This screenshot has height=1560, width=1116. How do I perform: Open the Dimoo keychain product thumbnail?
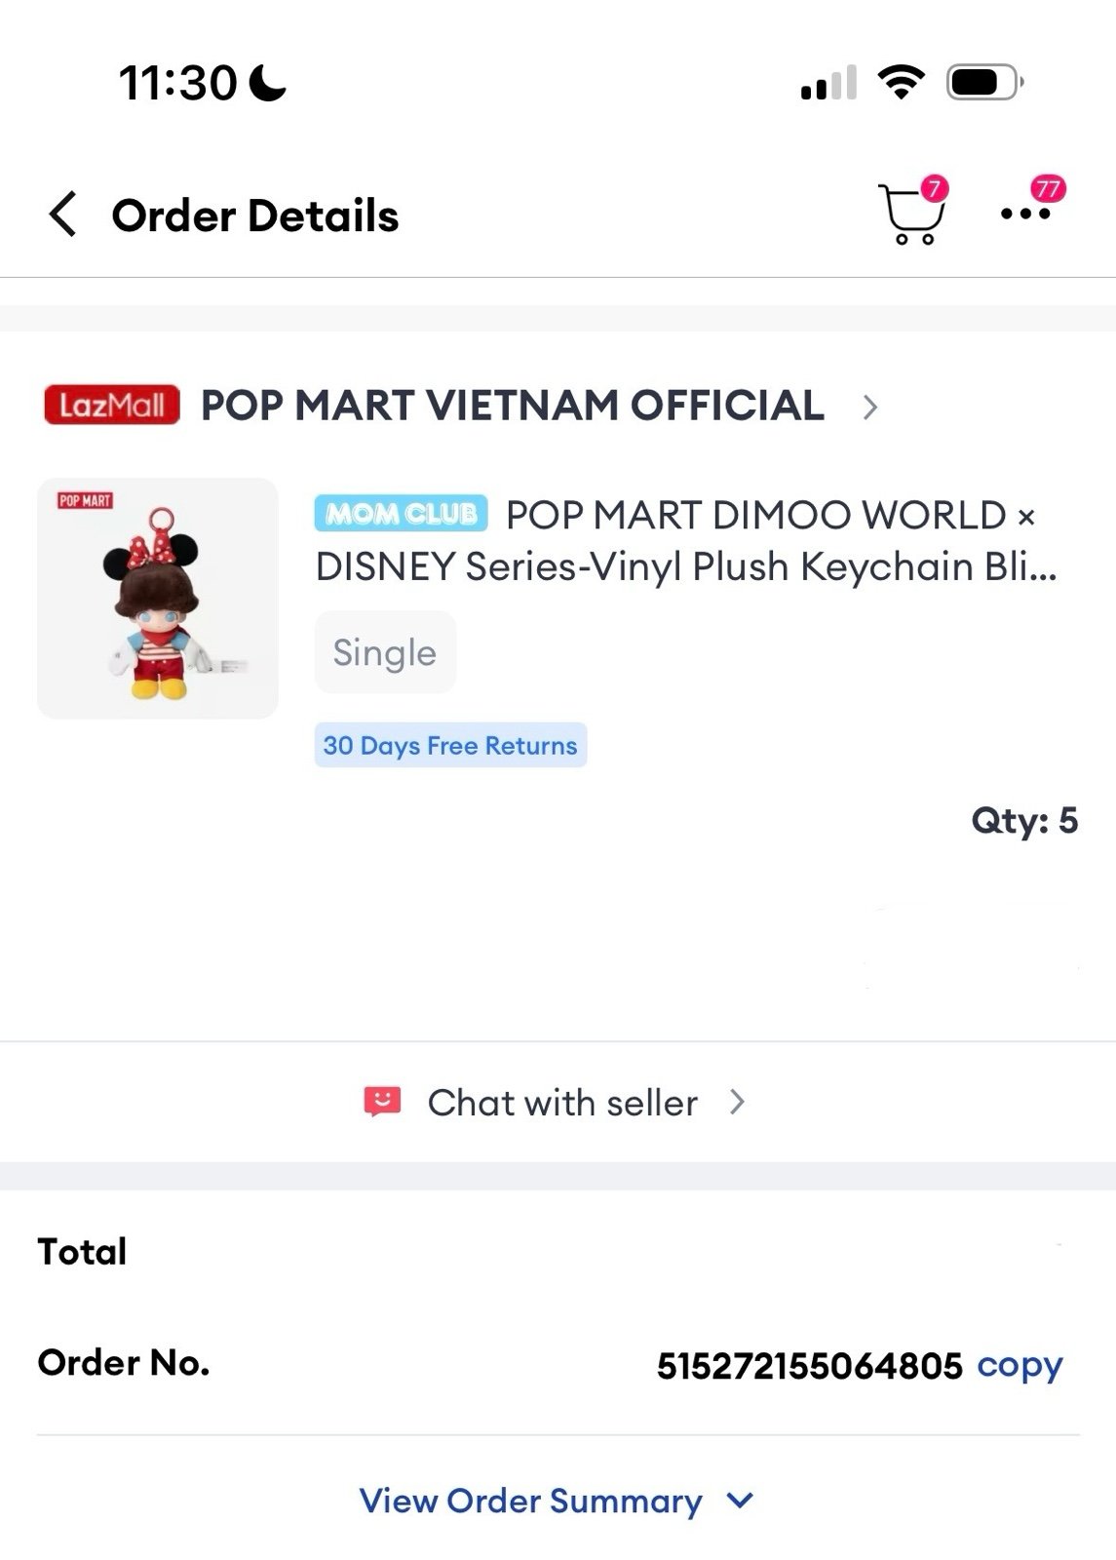[x=158, y=599]
